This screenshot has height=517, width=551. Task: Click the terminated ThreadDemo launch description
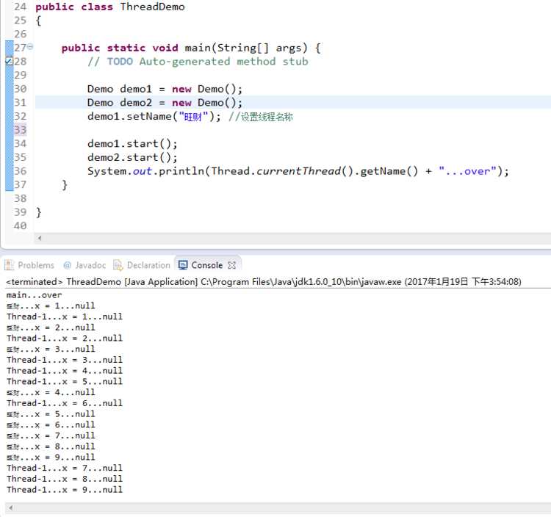click(264, 282)
